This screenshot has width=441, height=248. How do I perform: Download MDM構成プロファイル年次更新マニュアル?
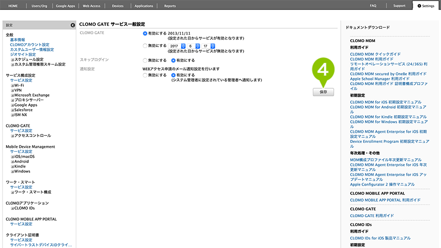(x=385, y=160)
